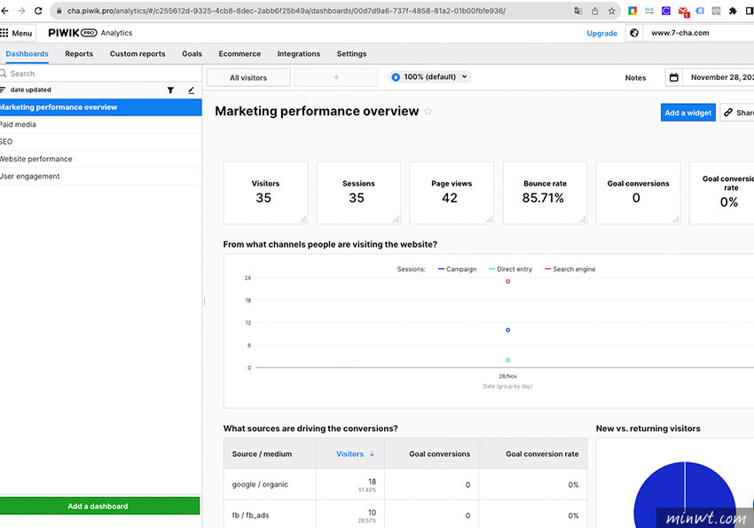Click the calendar icon beside the date

[674, 77]
